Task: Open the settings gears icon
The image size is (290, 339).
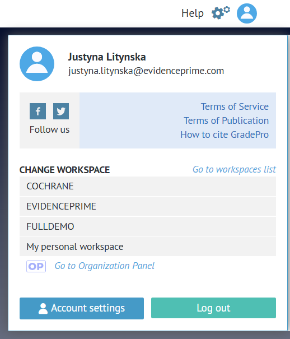Action: point(221,13)
